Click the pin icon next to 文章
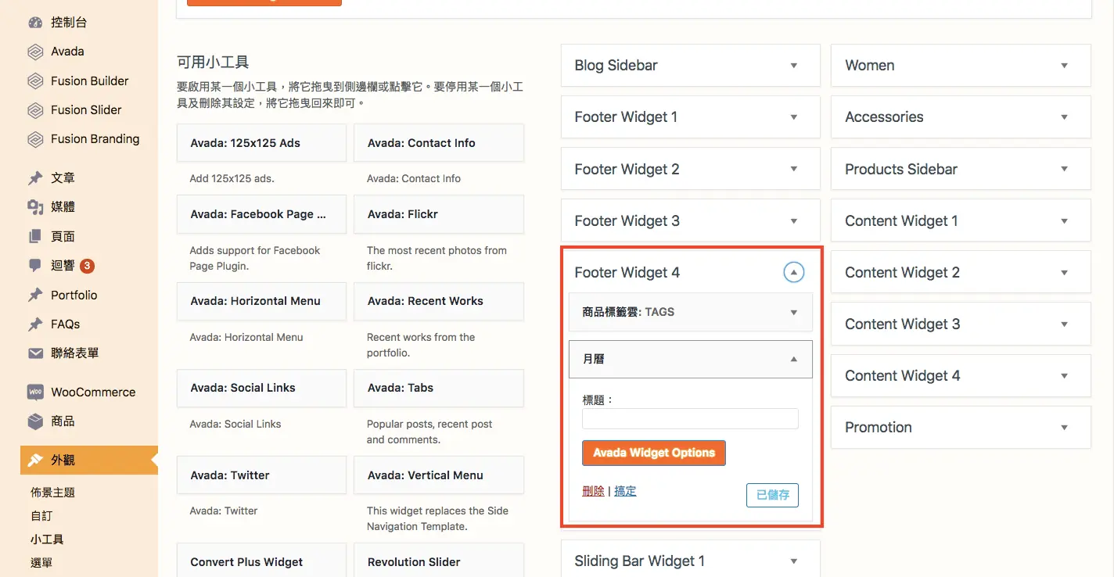Viewport: 1114px width, 577px height. click(x=35, y=178)
